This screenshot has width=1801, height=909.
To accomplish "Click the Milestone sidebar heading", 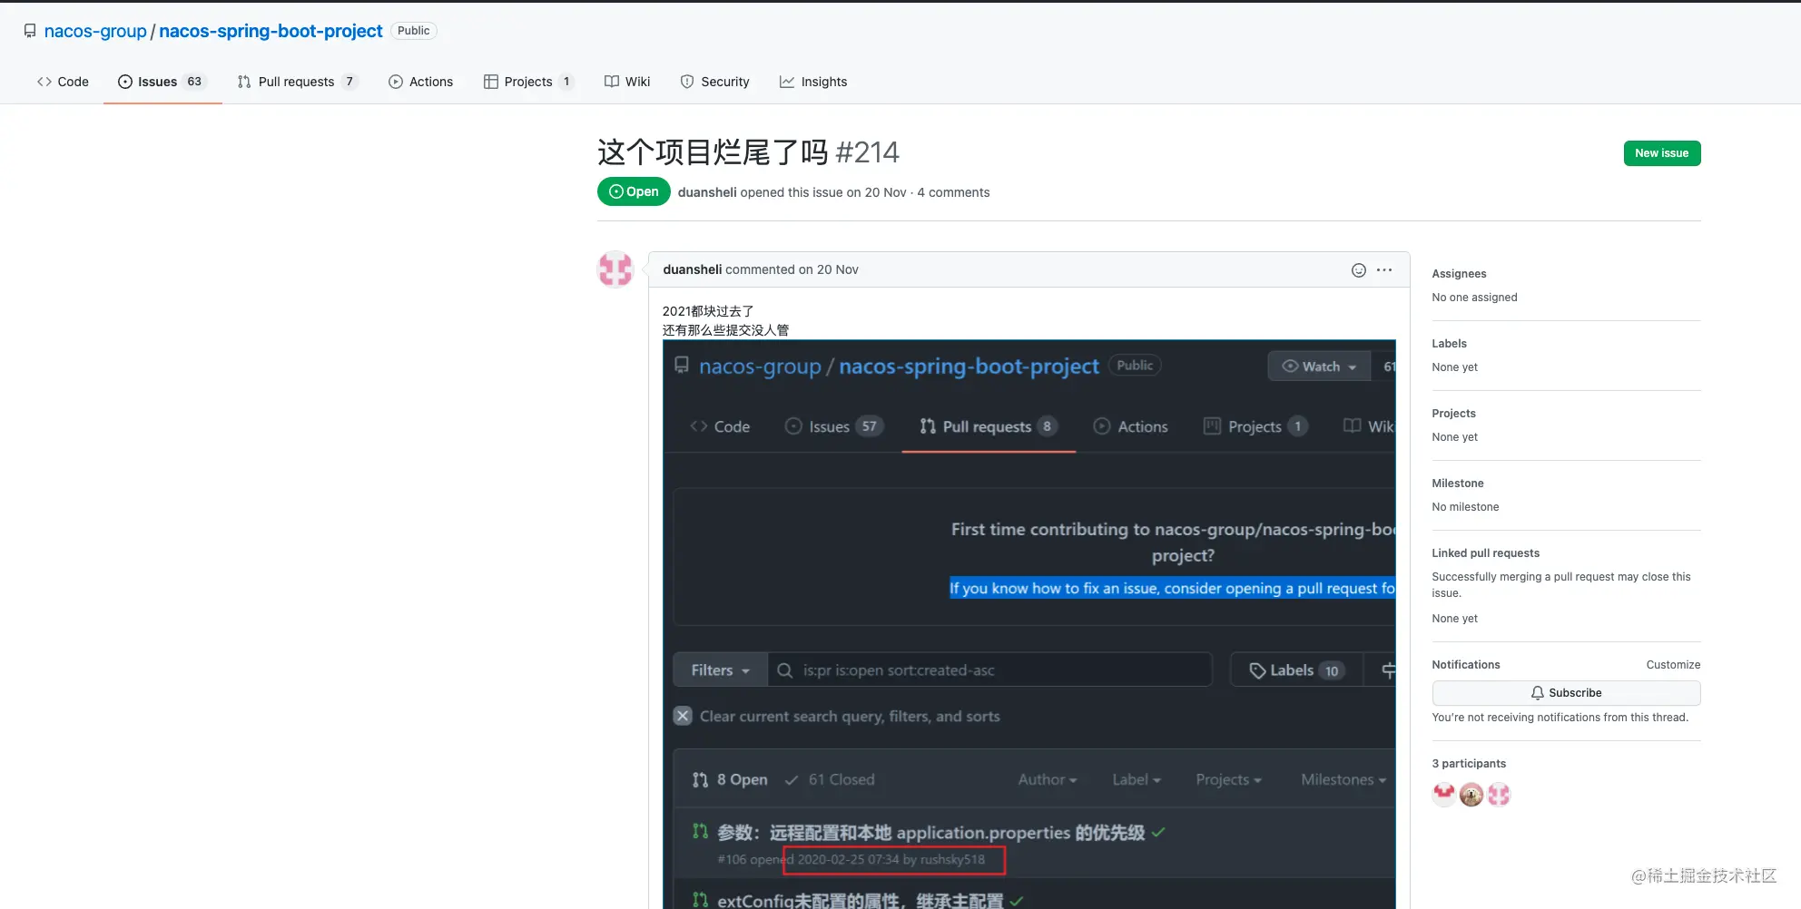I will pos(1457,484).
